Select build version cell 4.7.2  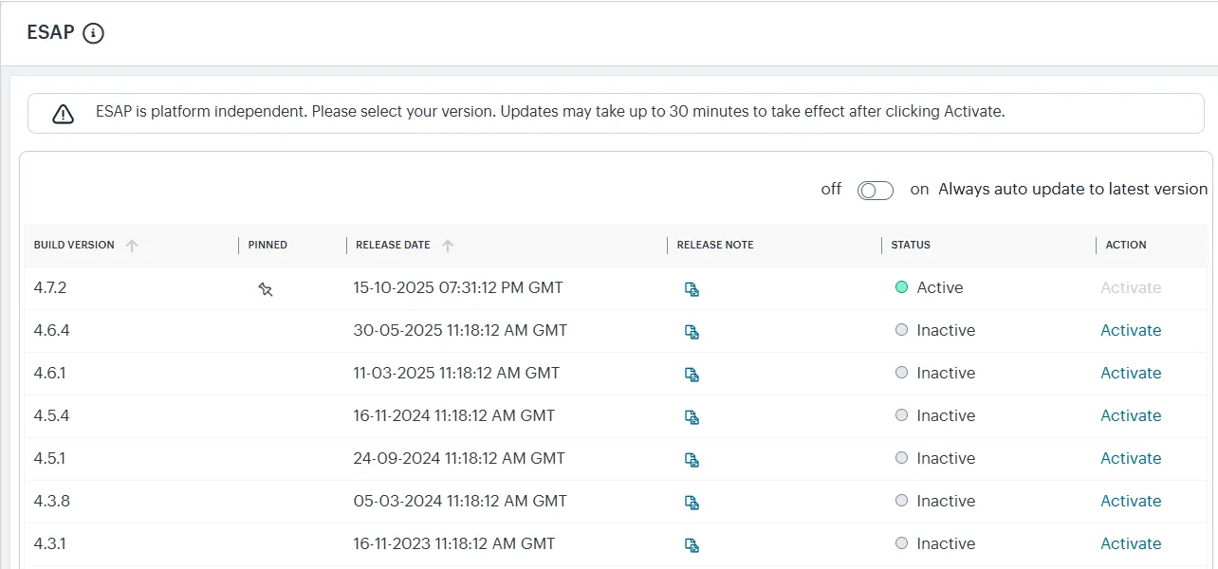tap(50, 287)
